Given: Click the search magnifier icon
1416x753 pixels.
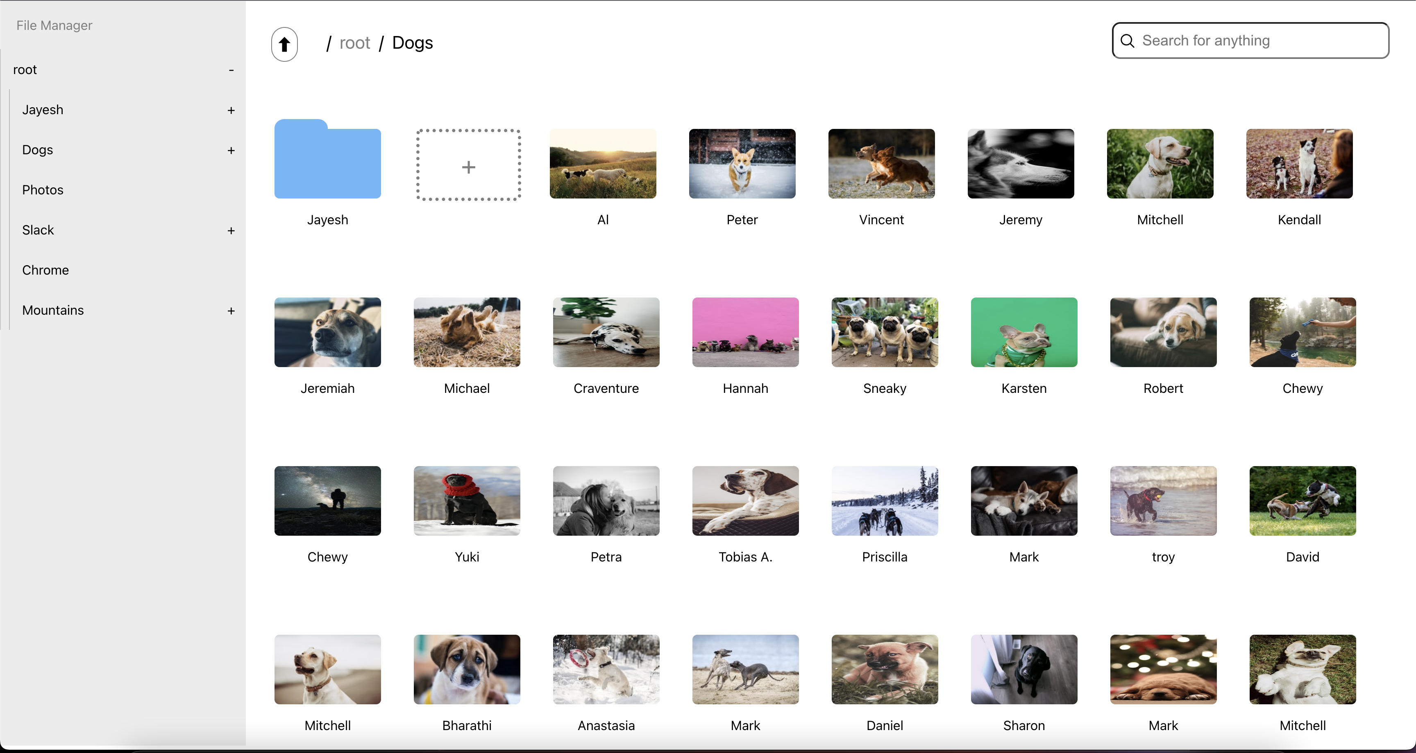Looking at the screenshot, I should tap(1128, 41).
